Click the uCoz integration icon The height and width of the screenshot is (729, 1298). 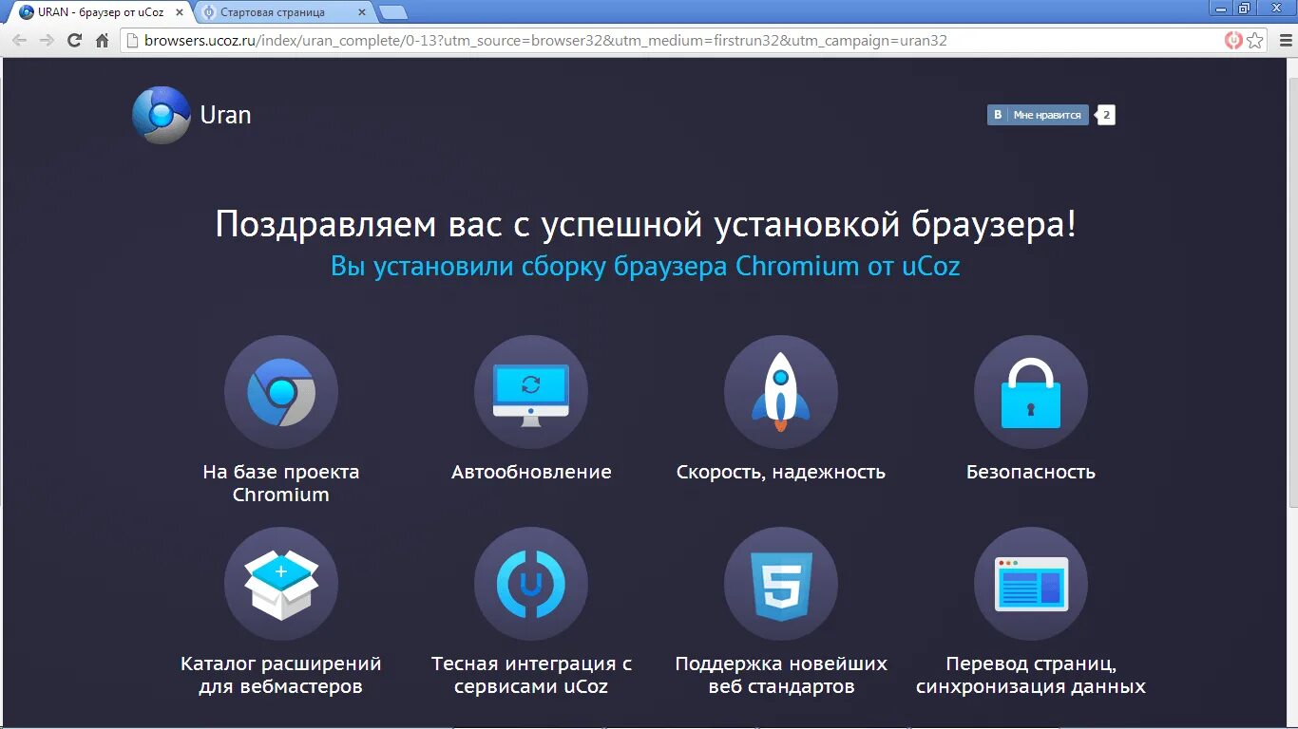coord(531,584)
